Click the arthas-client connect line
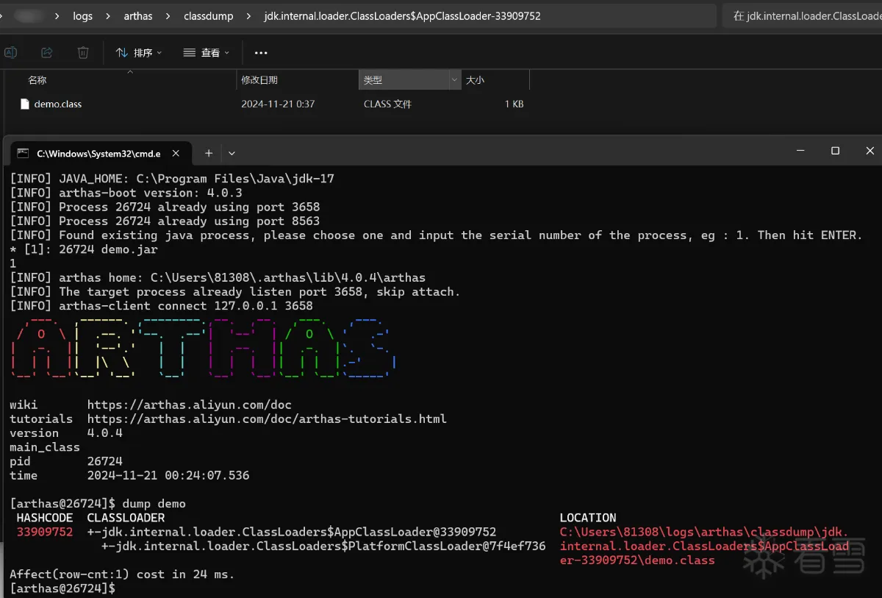The height and width of the screenshot is (598, 882). 161,306
